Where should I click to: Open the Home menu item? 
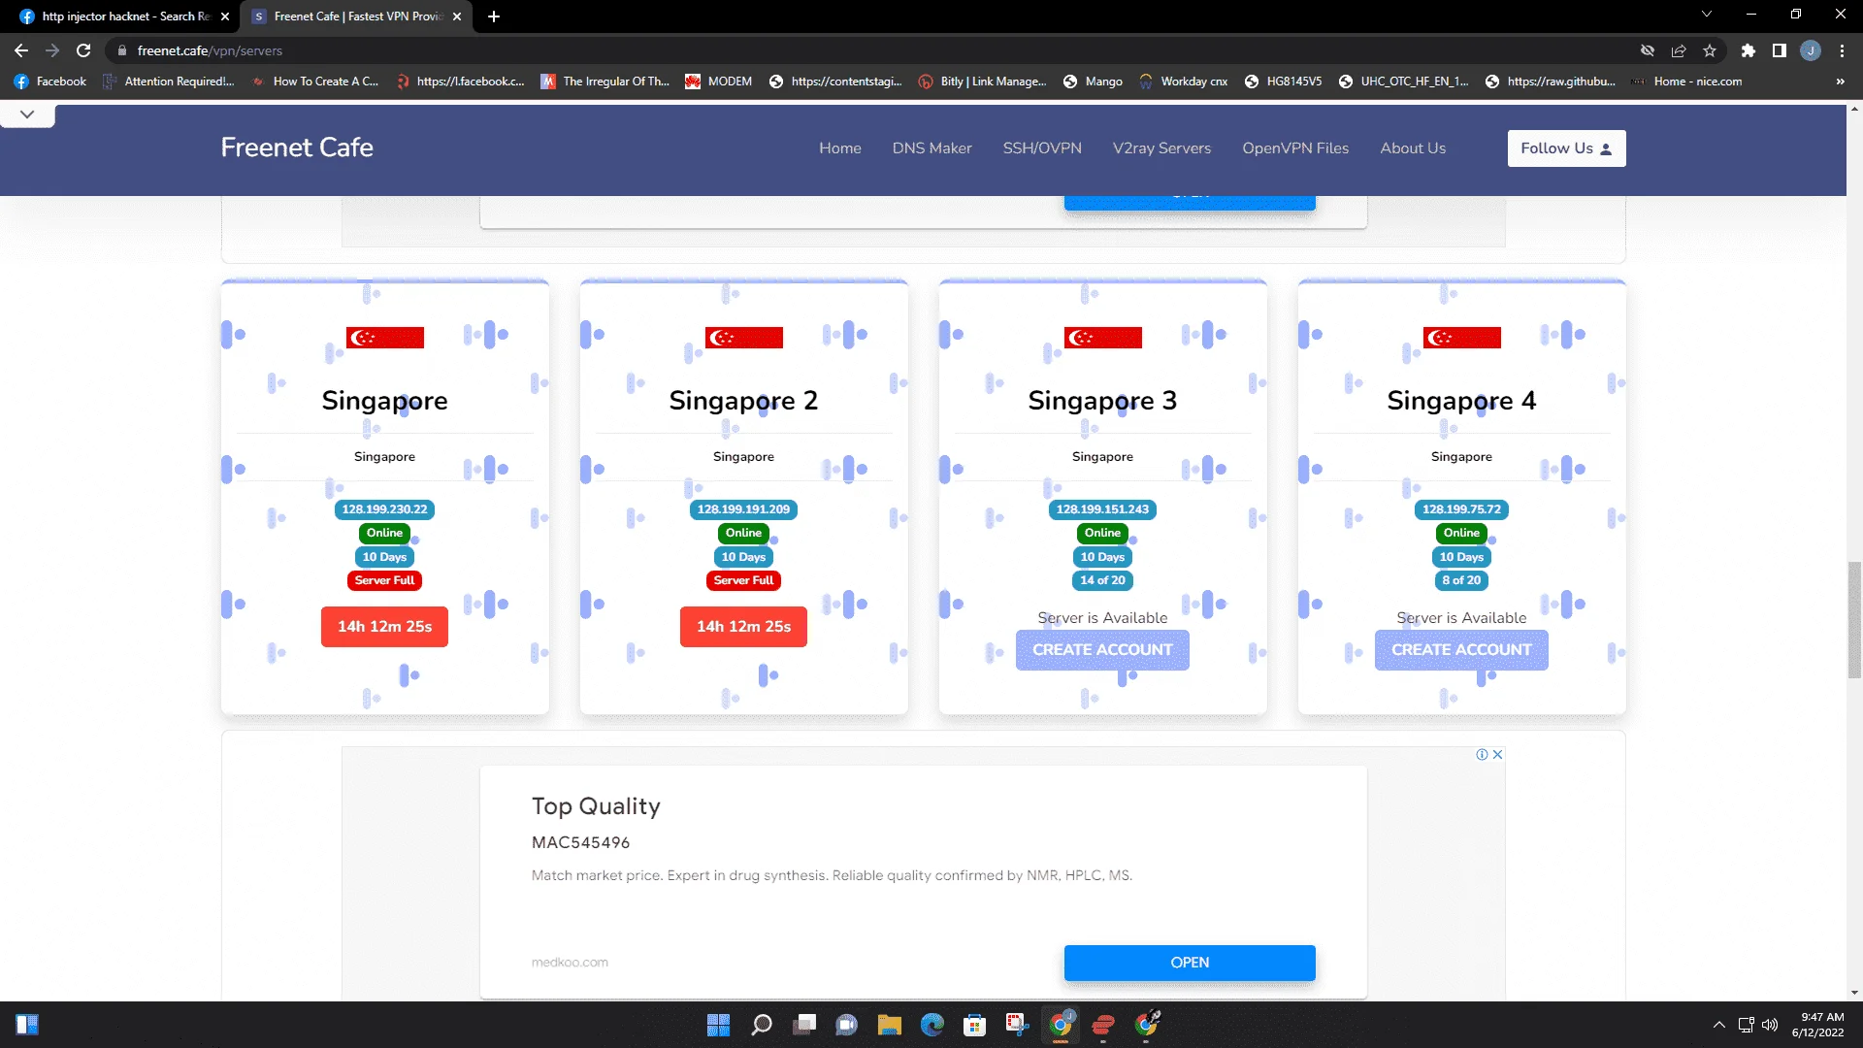click(840, 148)
